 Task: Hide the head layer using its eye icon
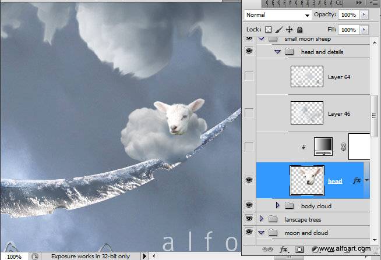click(x=249, y=180)
